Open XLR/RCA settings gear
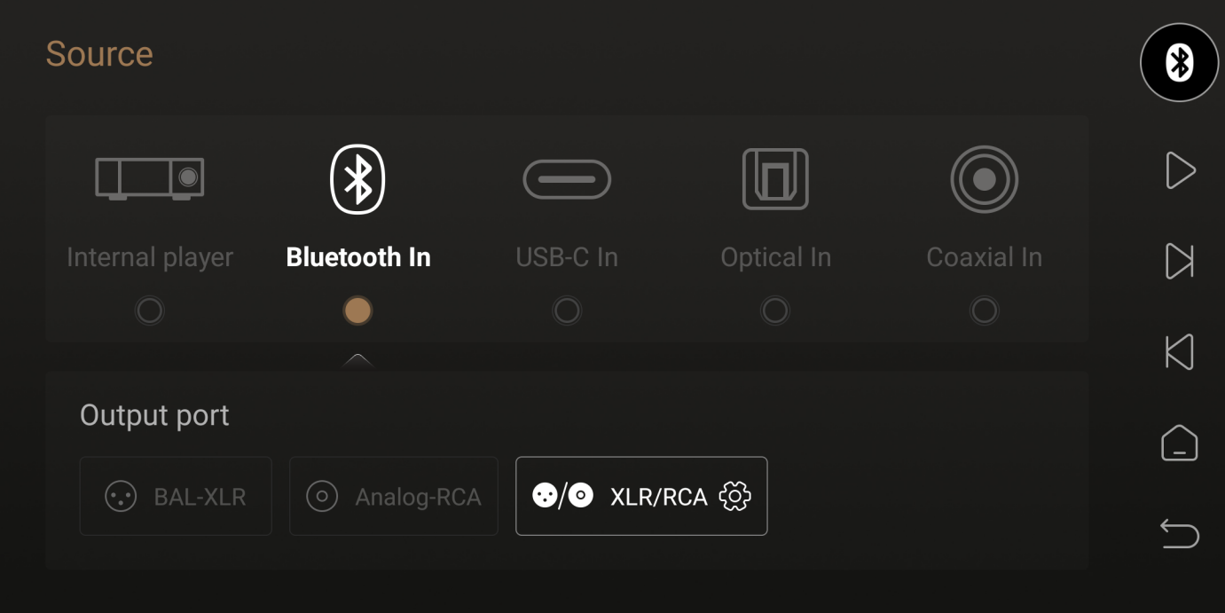1225x613 pixels. click(x=734, y=496)
